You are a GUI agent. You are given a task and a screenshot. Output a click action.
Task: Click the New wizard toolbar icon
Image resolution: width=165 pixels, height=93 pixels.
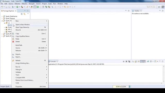(2, 7)
